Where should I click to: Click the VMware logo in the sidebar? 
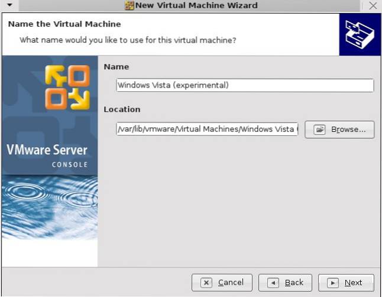[67, 88]
